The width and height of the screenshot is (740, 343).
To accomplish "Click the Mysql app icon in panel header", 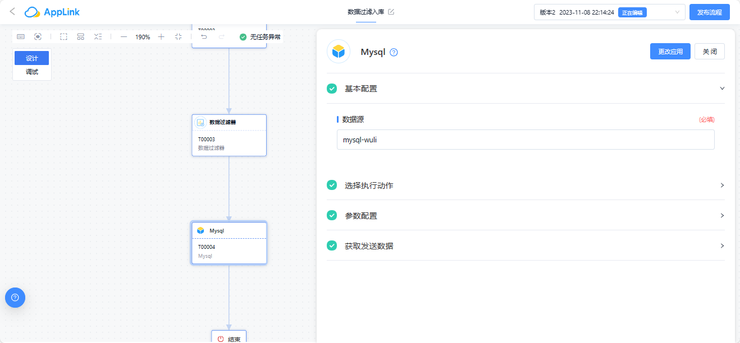I will tap(339, 52).
